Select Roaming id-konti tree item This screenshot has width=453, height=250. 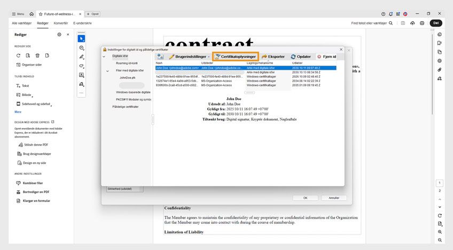pos(127,63)
